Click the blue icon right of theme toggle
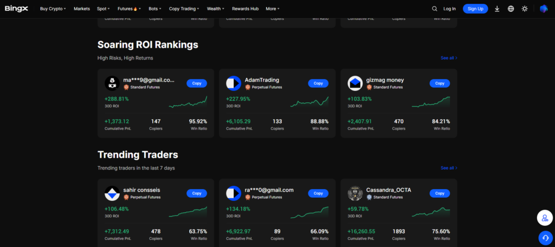Screen dimensions: 555x247 (x=544, y=9)
